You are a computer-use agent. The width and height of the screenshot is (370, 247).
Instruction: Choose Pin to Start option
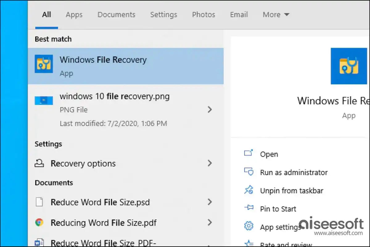[x=278, y=209]
